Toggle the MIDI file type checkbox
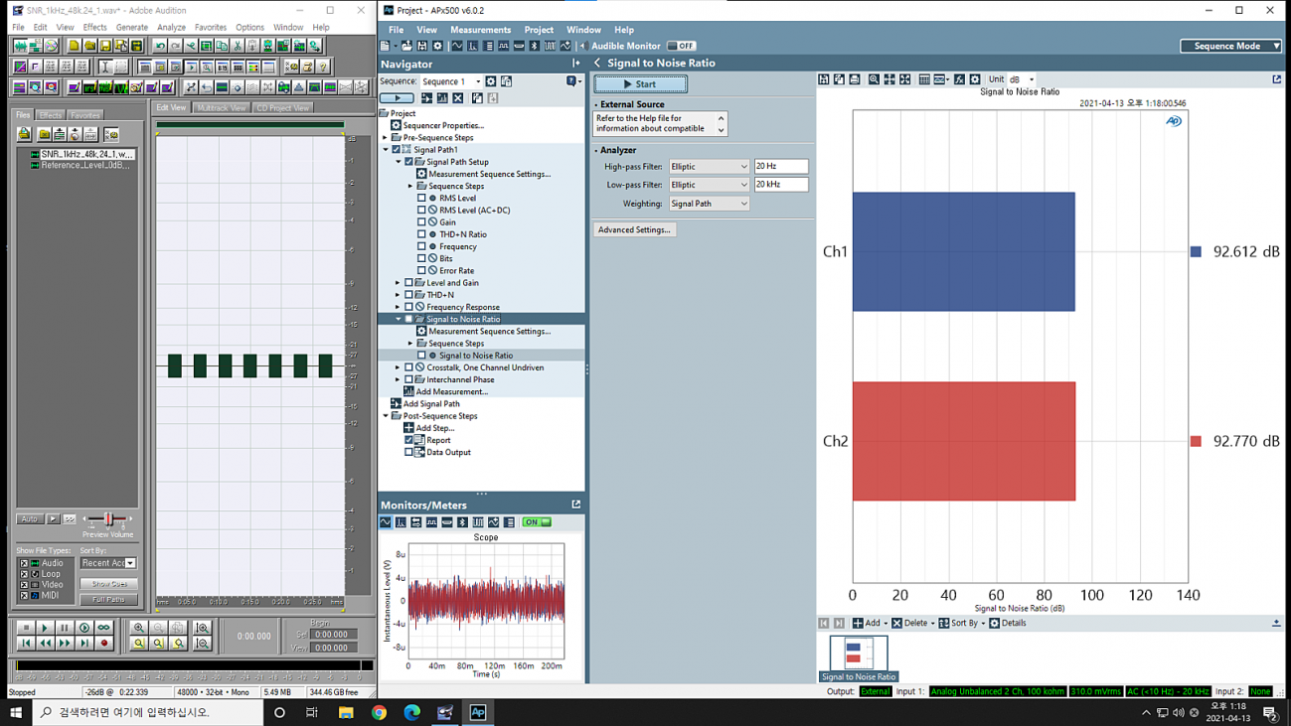This screenshot has width=1291, height=726. coord(24,595)
